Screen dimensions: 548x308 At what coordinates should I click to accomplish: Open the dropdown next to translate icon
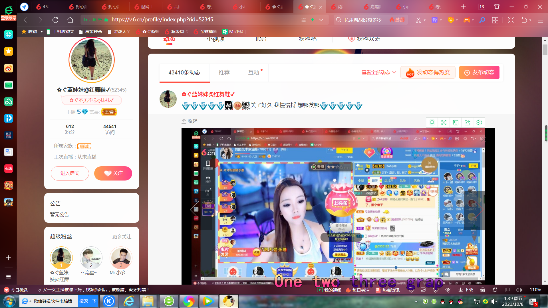click(x=441, y=20)
